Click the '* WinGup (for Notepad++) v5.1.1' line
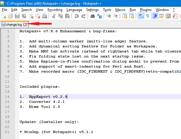Image resolution: width=181 pixels, height=139 pixels. click(x=56, y=132)
